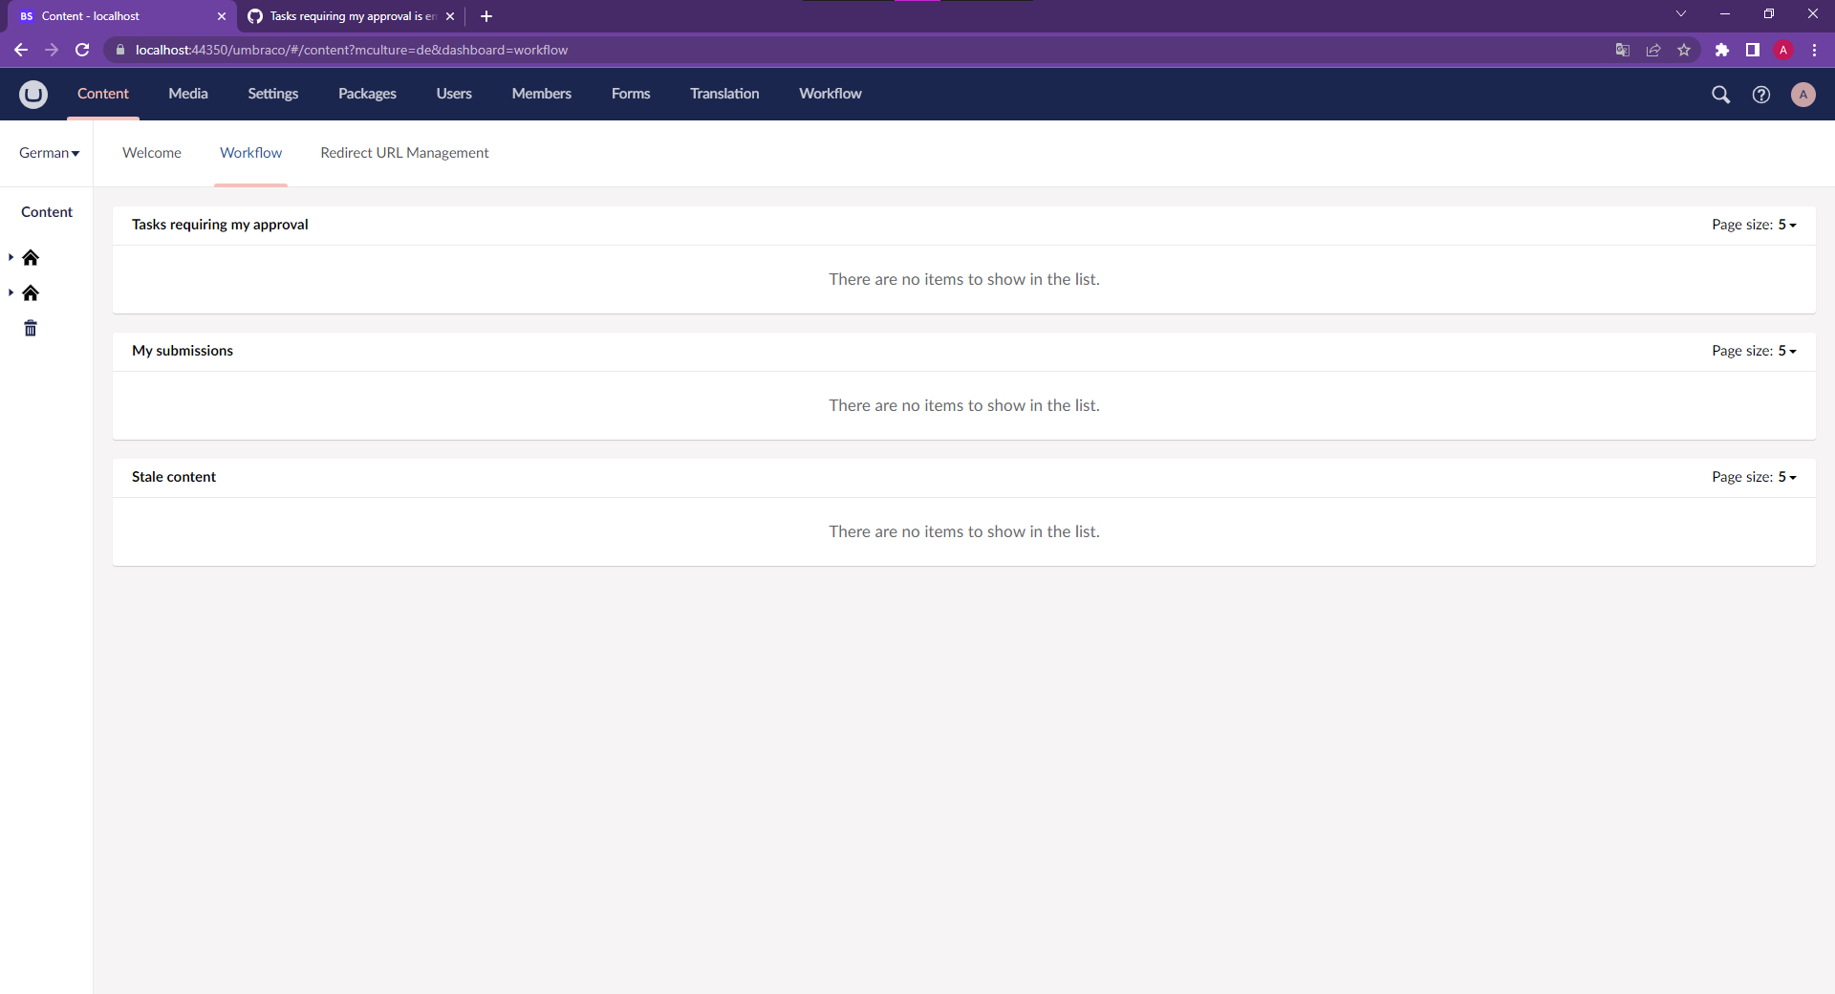Select the first home node in content tree
Image resolution: width=1835 pixels, height=994 pixels.
[x=31, y=257]
